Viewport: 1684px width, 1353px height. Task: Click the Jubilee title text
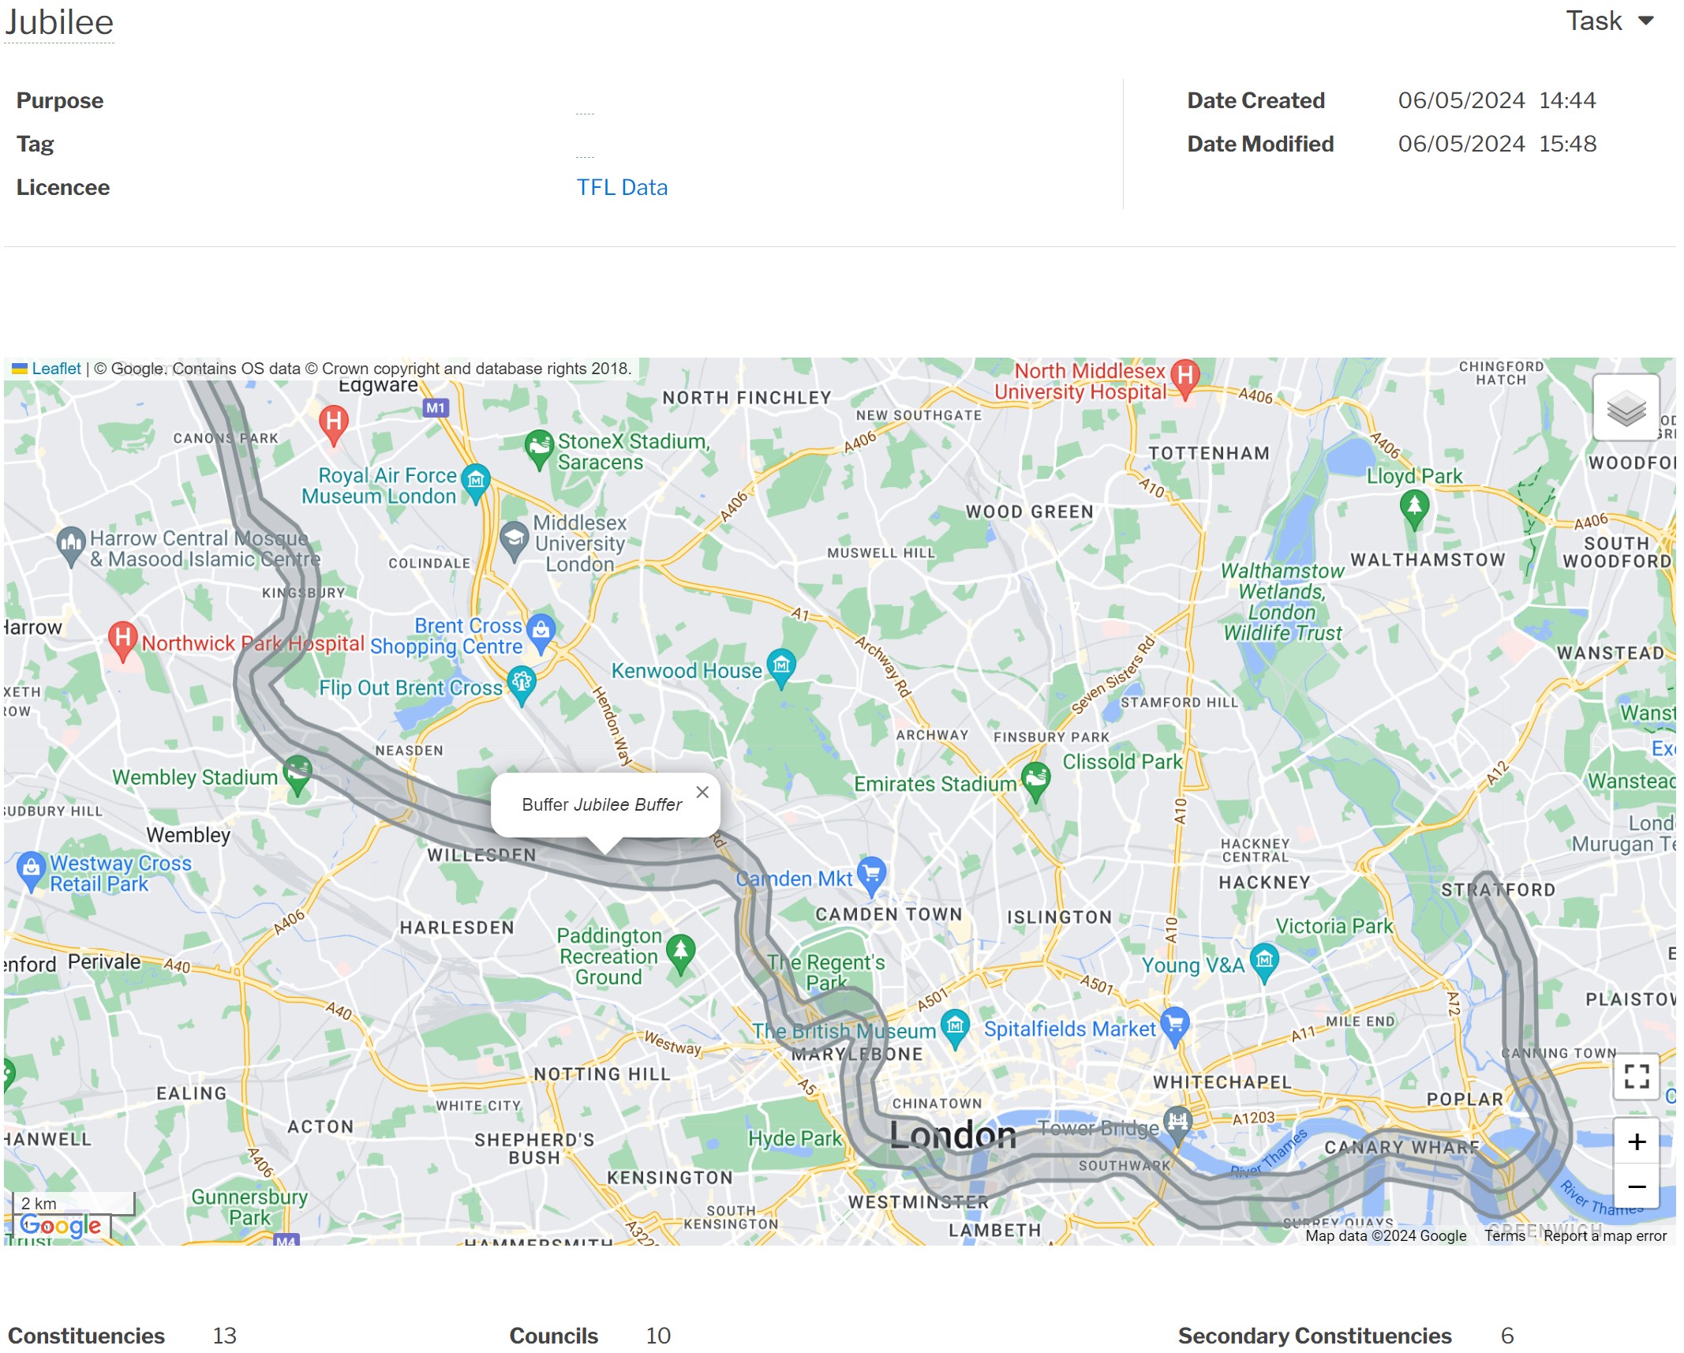[59, 22]
